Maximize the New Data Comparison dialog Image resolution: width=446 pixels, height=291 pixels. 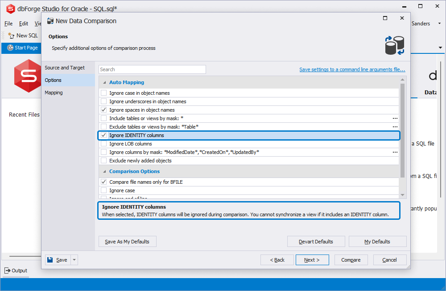pyautogui.click(x=385, y=18)
